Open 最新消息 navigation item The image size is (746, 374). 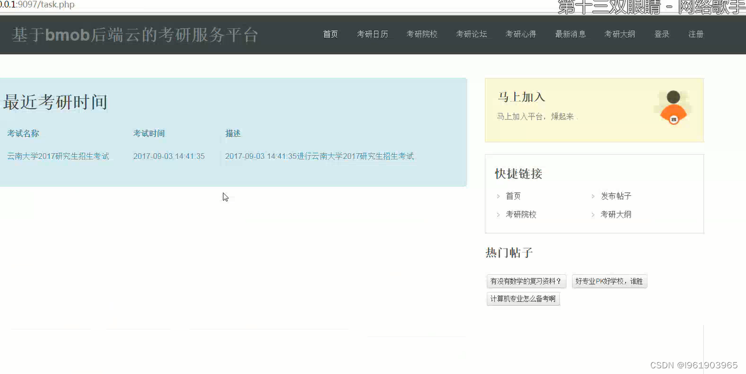[571, 34]
